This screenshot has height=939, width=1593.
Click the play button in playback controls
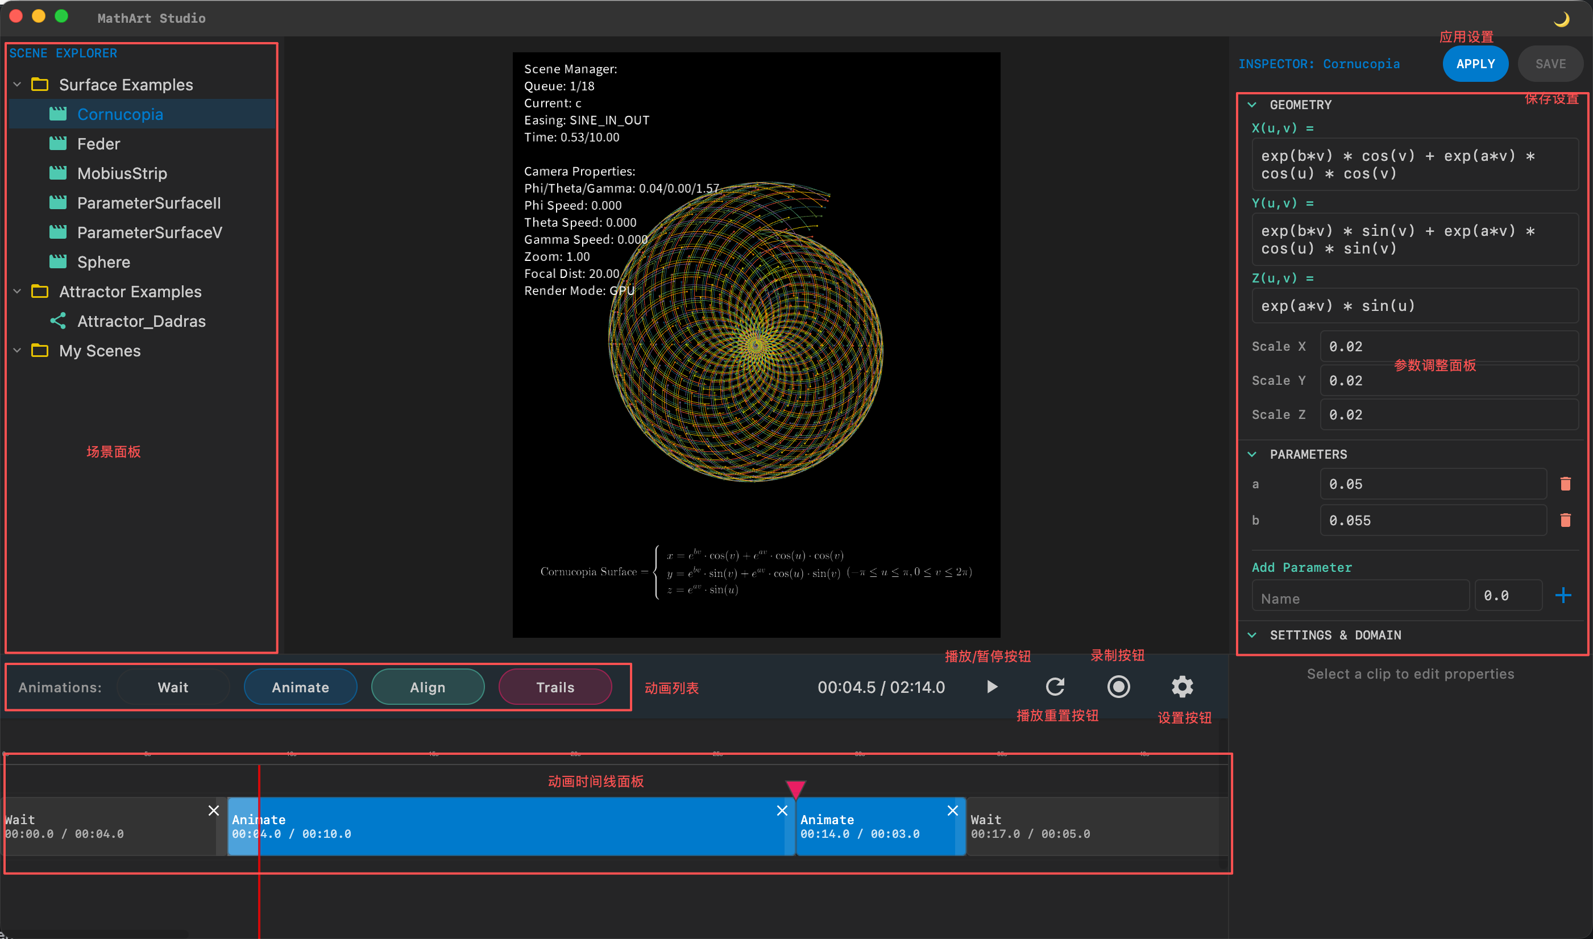[992, 687]
